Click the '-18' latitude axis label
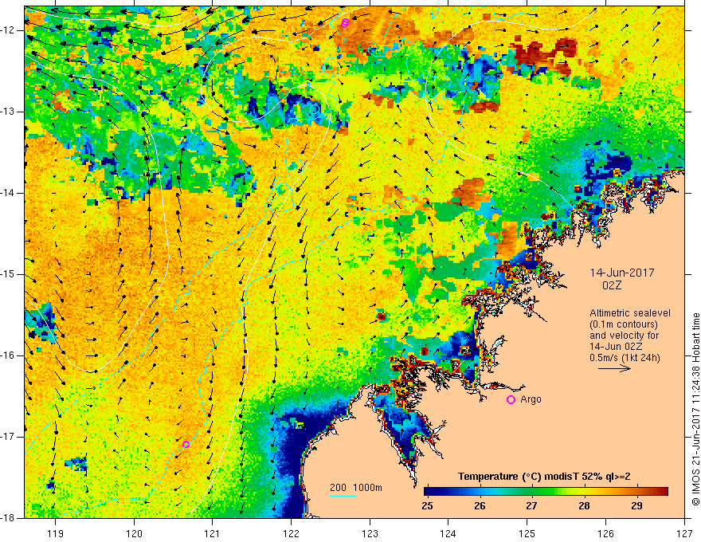 (9, 517)
